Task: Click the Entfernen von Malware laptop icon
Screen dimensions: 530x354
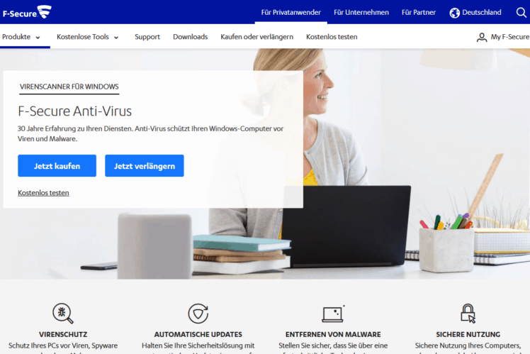Action: click(333, 314)
